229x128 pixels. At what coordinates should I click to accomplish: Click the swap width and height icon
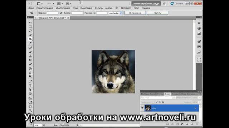click(61, 13)
